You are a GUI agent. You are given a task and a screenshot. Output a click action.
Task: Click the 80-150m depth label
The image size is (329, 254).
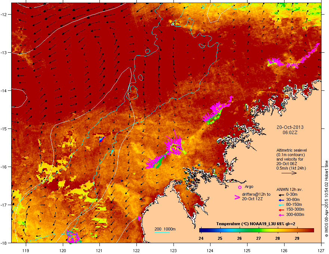pos(294,205)
